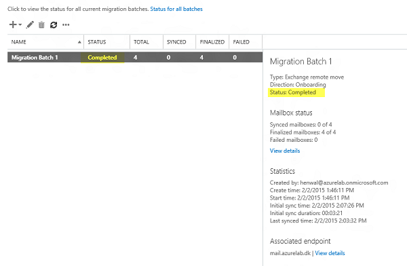Viewport: 407px width, 266px height.
Task: Click Synced mailboxes: 0 of 4
Action: coord(301,124)
